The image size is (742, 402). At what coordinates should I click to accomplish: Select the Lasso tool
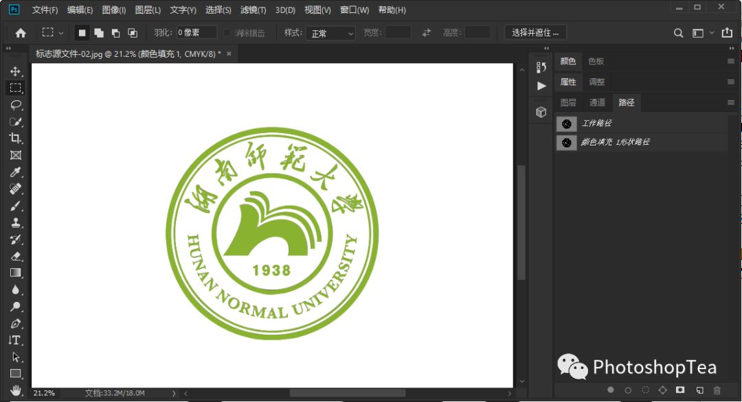point(15,105)
